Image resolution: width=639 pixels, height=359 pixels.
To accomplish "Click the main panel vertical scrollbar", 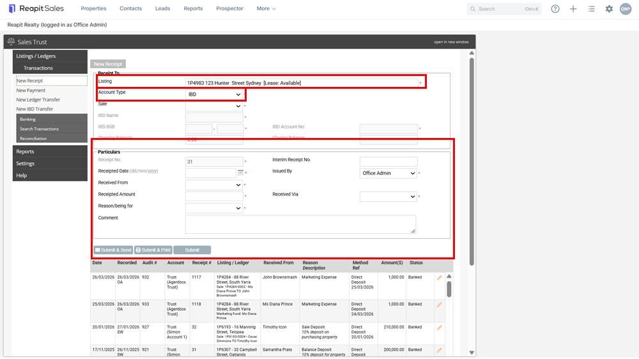I will (472, 162).
